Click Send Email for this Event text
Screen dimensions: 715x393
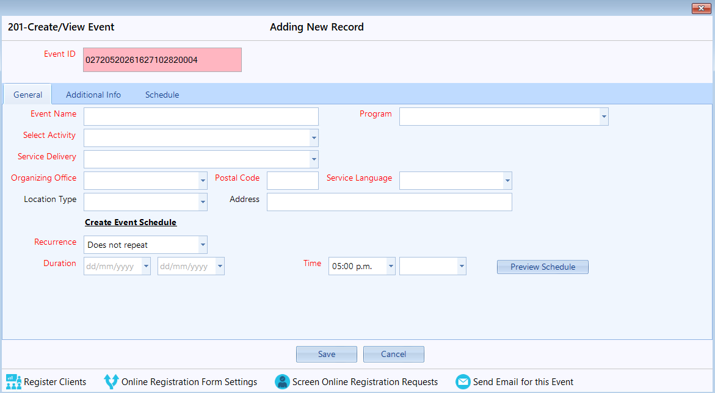[523, 382]
